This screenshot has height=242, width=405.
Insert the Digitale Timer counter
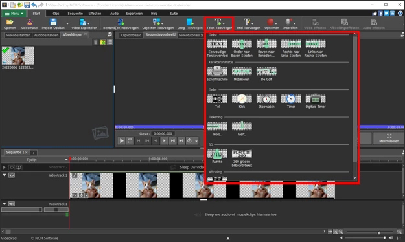316,101
